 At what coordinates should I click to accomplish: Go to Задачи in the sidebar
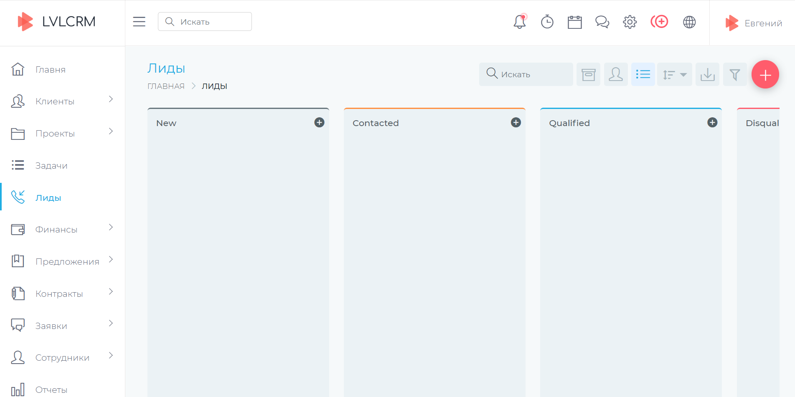(51, 166)
